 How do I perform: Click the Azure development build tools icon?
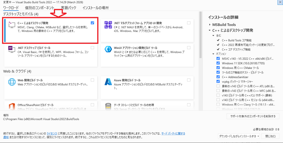pos(108,82)
